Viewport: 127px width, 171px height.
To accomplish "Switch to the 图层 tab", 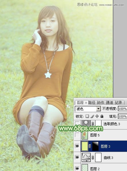I will [80, 103].
